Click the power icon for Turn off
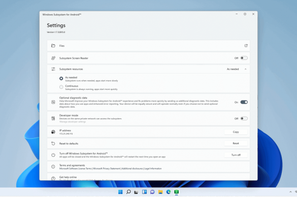 coord(53,155)
